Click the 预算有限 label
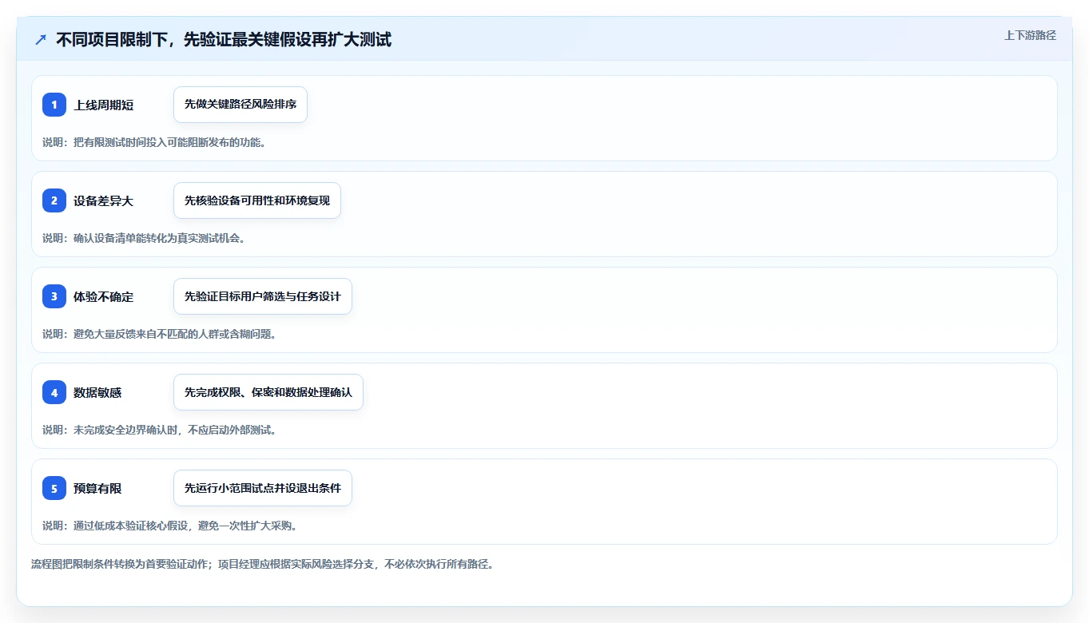Image resolution: width=1089 pixels, height=623 pixels. [x=97, y=488]
